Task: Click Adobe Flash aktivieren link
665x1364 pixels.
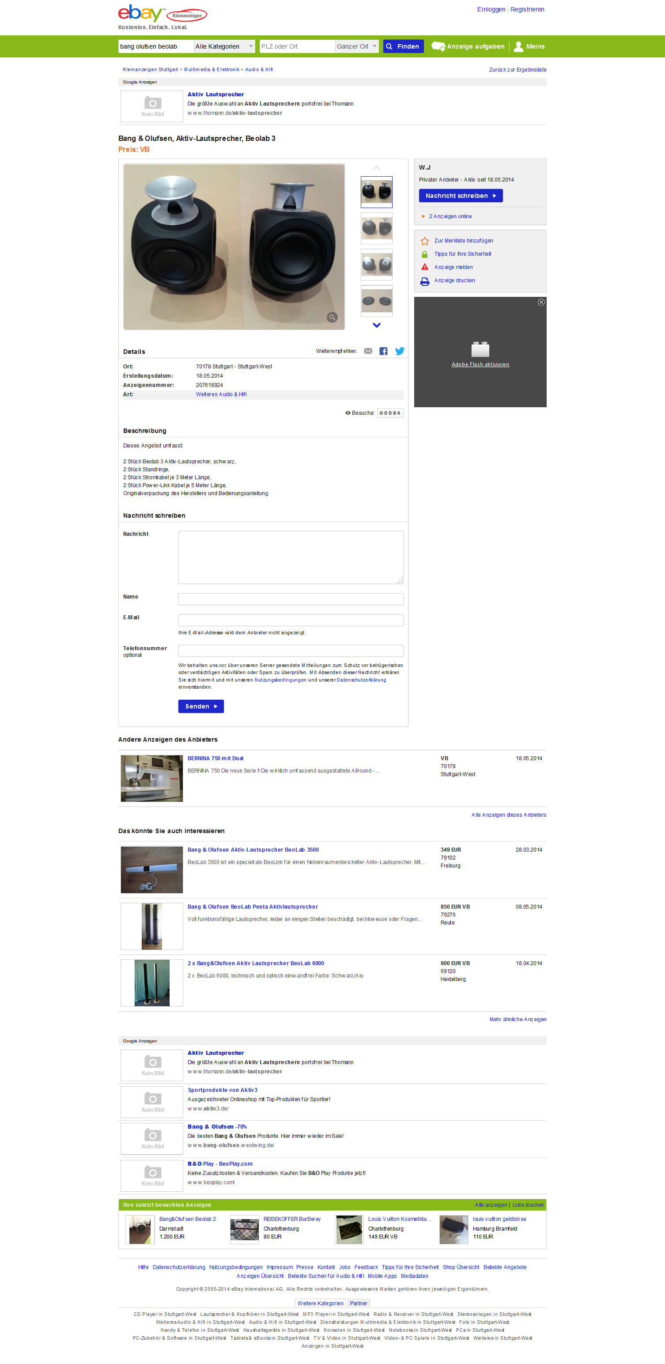Action: pyautogui.click(x=480, y=364)
